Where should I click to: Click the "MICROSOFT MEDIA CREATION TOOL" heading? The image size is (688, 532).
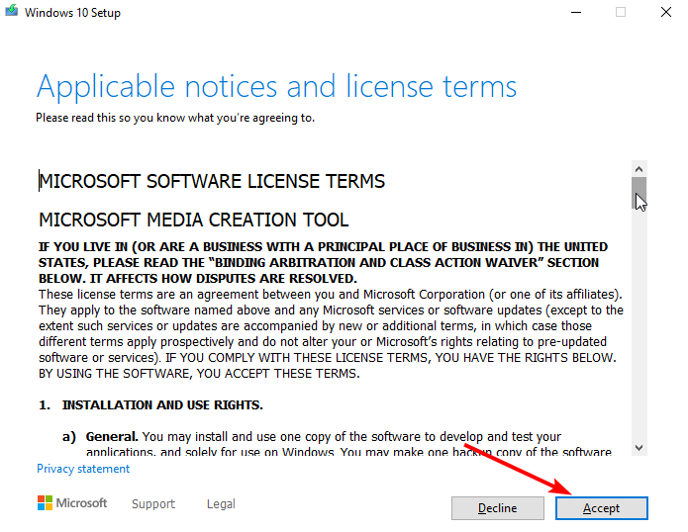click(193, 220)
